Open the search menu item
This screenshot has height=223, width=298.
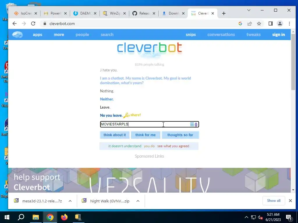[107, 35]
